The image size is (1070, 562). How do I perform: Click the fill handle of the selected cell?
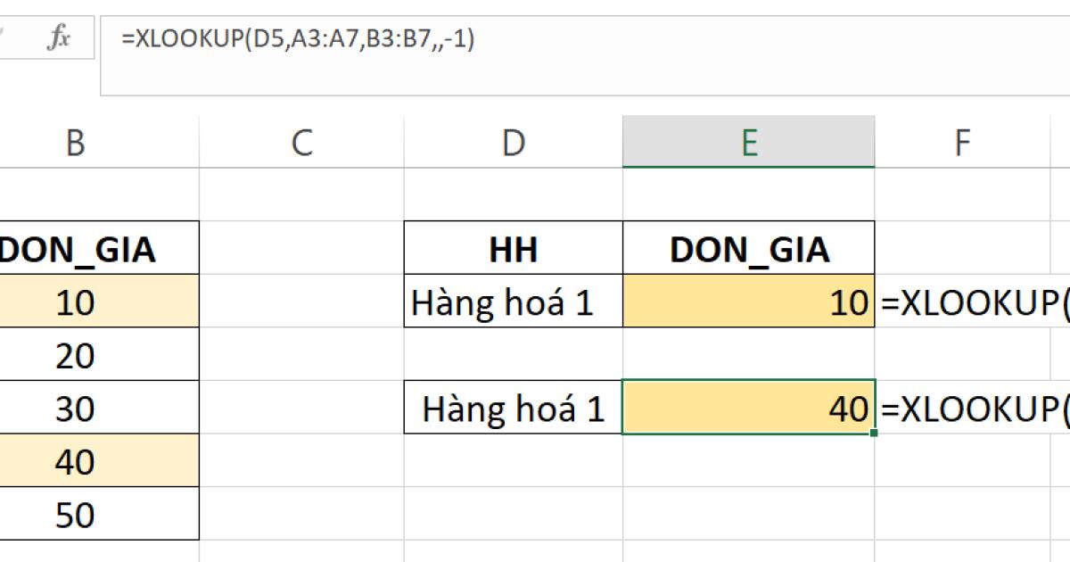click(x=875, y=432)
